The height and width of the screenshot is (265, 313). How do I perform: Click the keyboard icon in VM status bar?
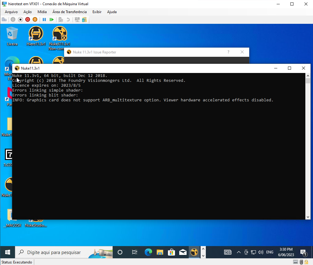click(x=296, y=262)
